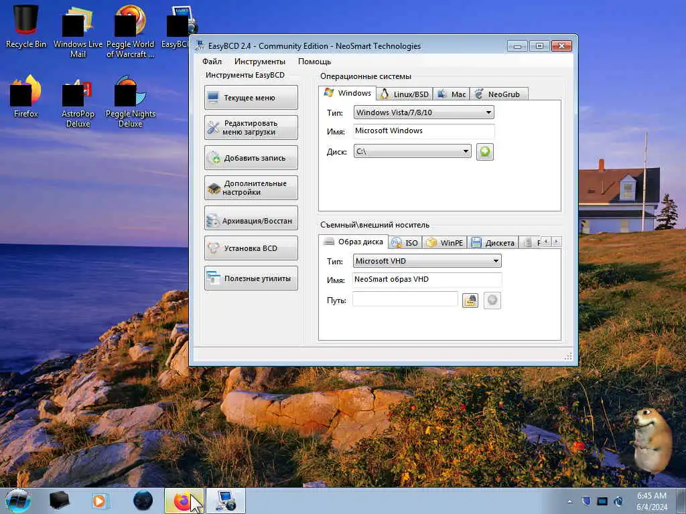Click the EasyBCD taskbar button
Image resolution: width=686 pixels, height=514 pixels.
click(x=225, y=501)
